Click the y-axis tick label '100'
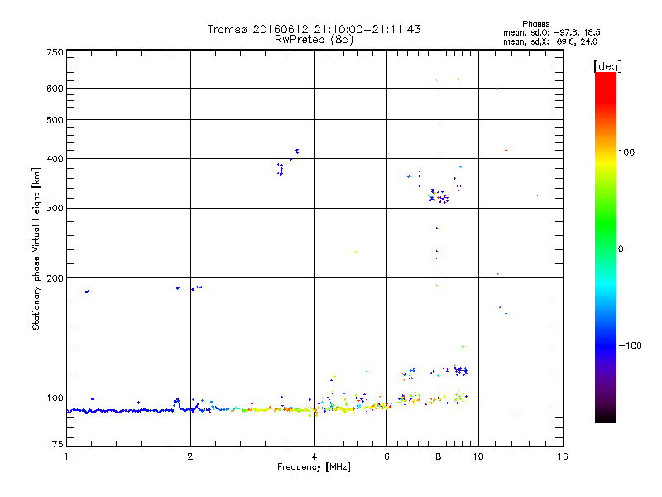Viewport: 662px width, 497px height. pyautogui.click(x=55, y=398)
